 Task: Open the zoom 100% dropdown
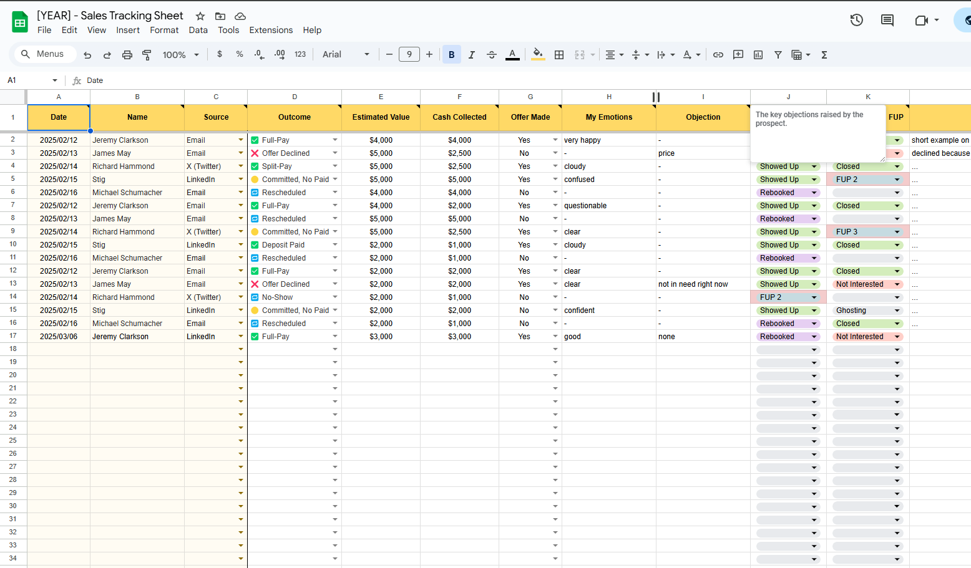181,55
